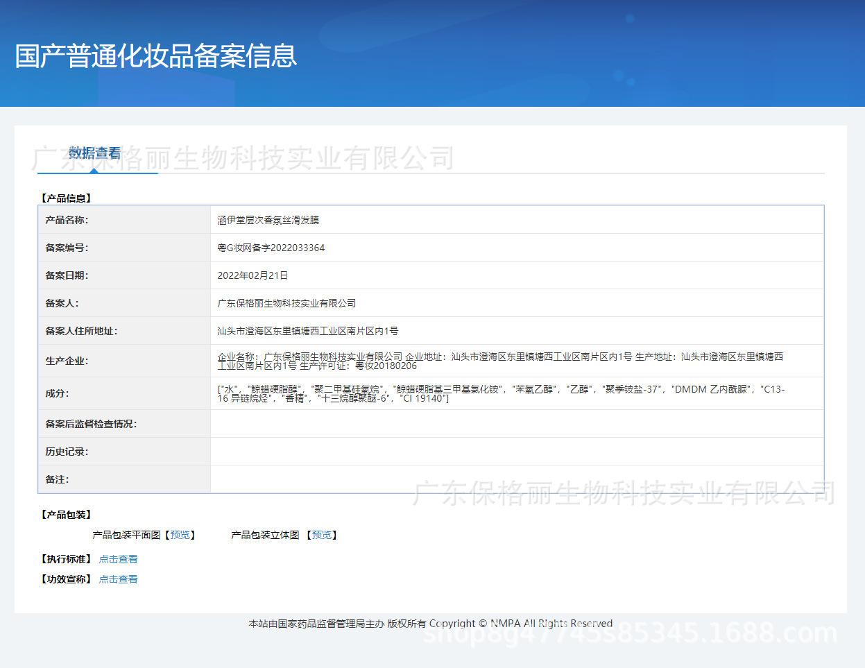The width and height of the screenshot is (865, 668).
Task: Click the 生产企业 details text
Action: 501,361
